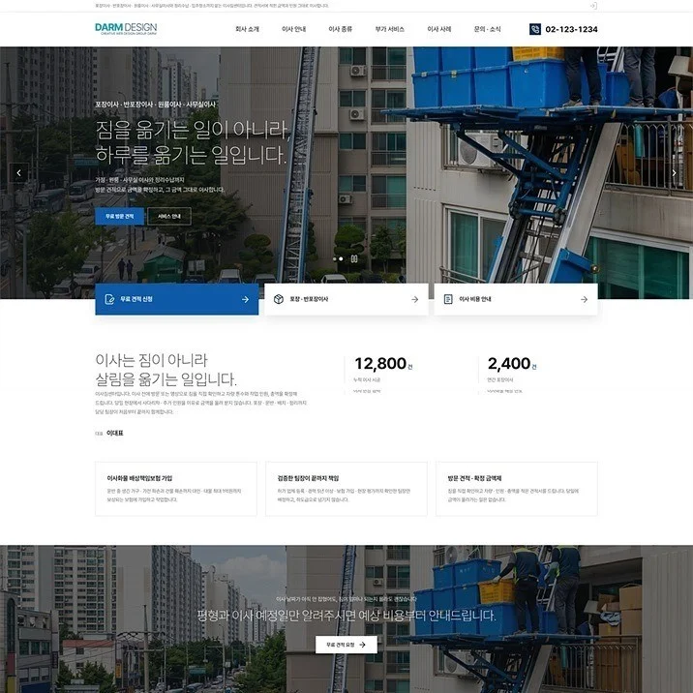Open the 이사 종류 menu

pos(341,29)
